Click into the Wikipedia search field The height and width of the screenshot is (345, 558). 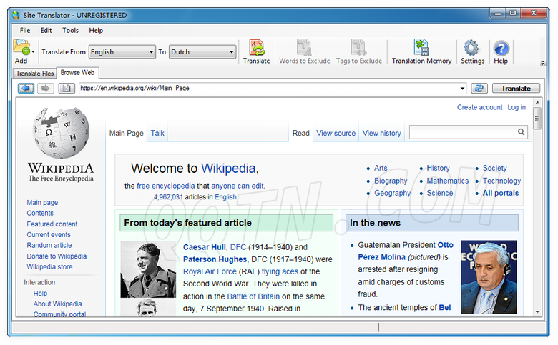pos(462,132)
